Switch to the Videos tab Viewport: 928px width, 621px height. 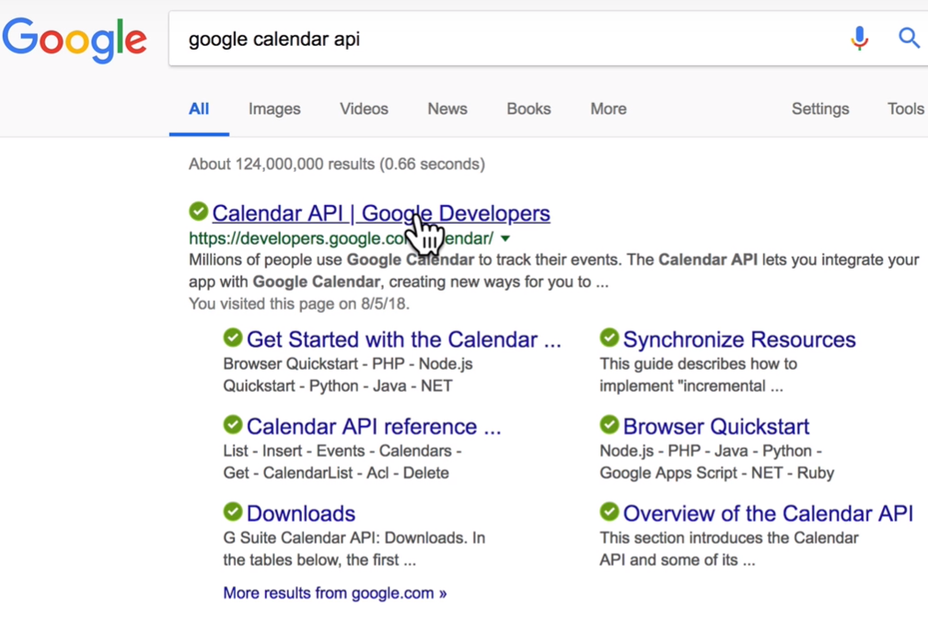(364, 109)
